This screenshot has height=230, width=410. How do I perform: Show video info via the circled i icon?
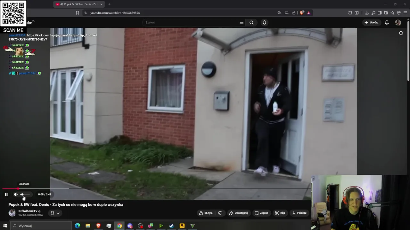pyautogui.click(x=401, y=33)
